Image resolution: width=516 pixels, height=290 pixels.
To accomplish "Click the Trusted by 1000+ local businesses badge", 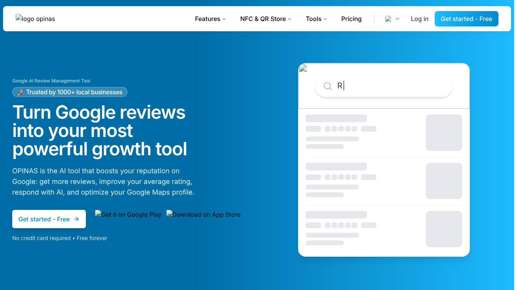I will [x=70, y=92].
